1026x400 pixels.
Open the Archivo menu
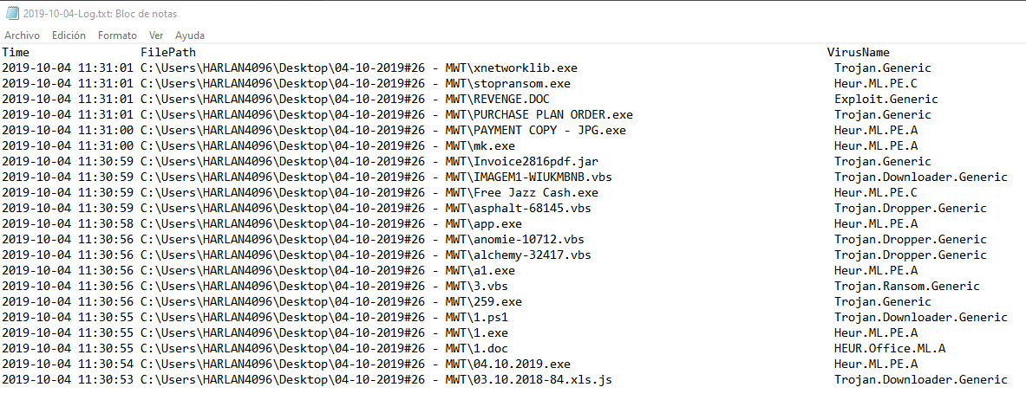pos(22,35)
